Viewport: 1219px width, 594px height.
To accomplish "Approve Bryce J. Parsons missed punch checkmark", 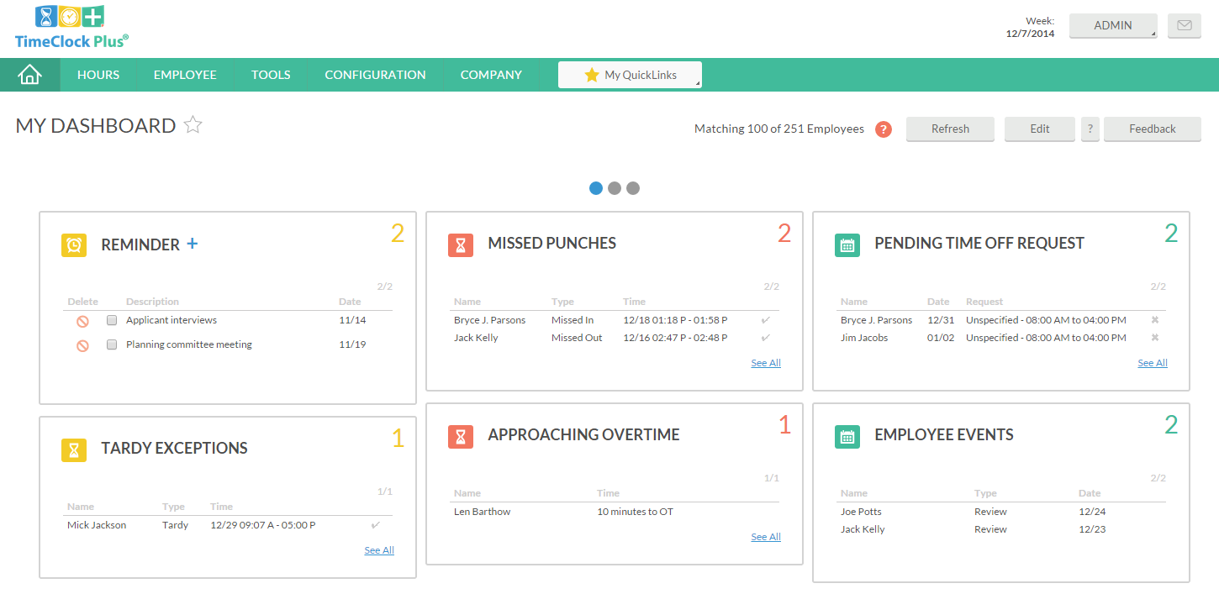I will click(765, 320).
